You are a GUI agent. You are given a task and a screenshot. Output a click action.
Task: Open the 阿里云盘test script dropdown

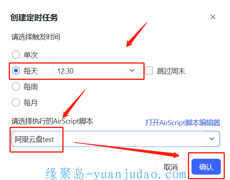(x=116, y=139)
